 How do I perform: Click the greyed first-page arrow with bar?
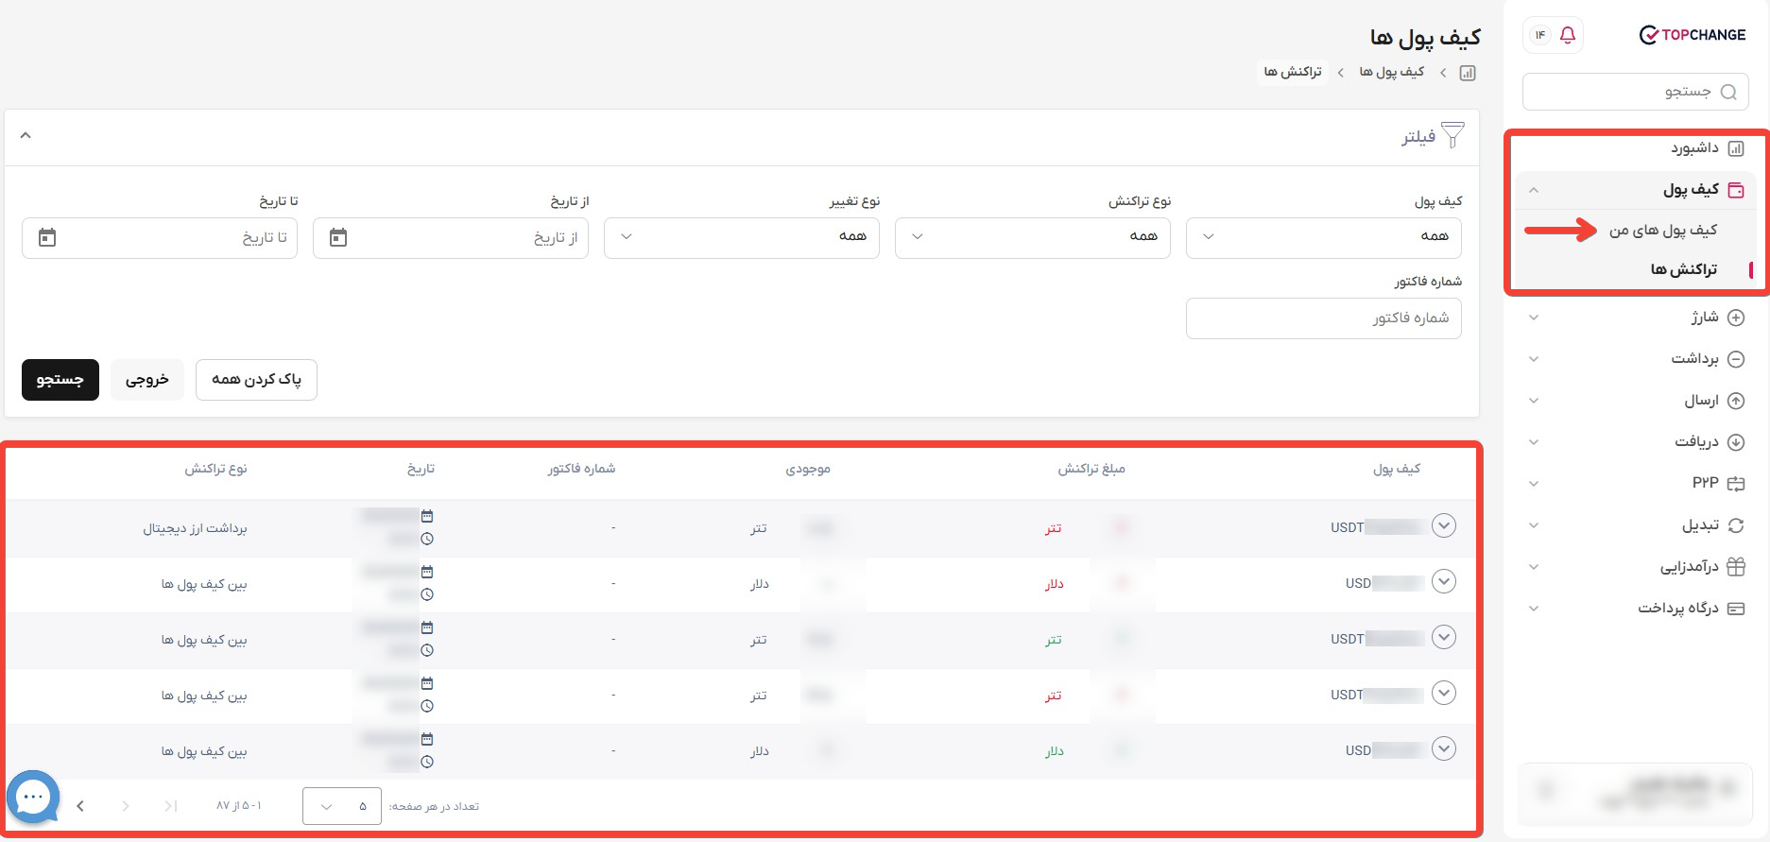click(x=170, y=806)
